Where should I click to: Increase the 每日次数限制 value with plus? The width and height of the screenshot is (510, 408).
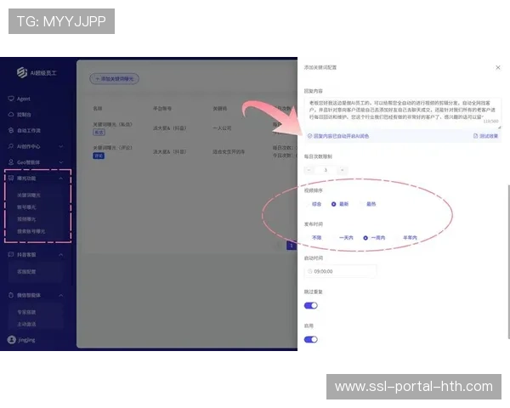[x=343, y=170]
